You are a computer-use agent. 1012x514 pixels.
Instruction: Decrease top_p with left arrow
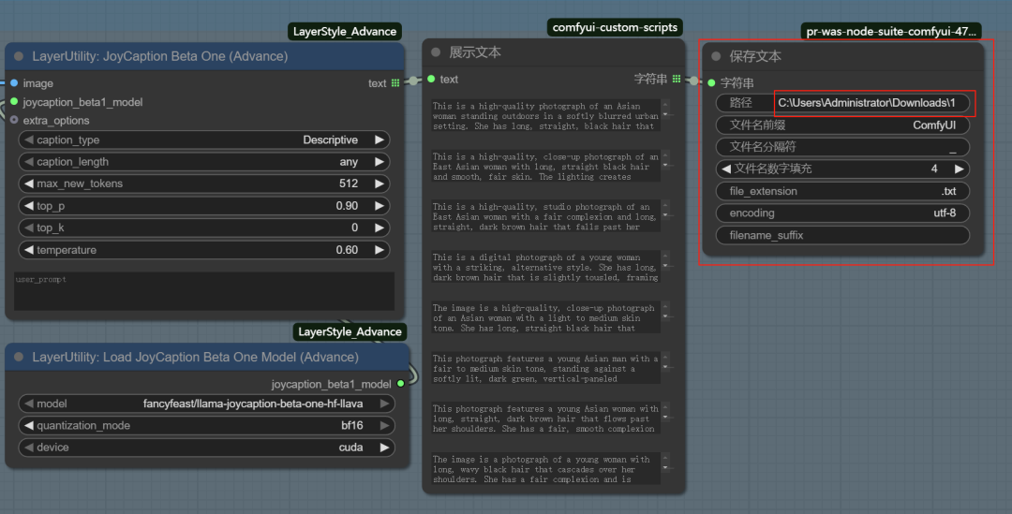(28, 206)
